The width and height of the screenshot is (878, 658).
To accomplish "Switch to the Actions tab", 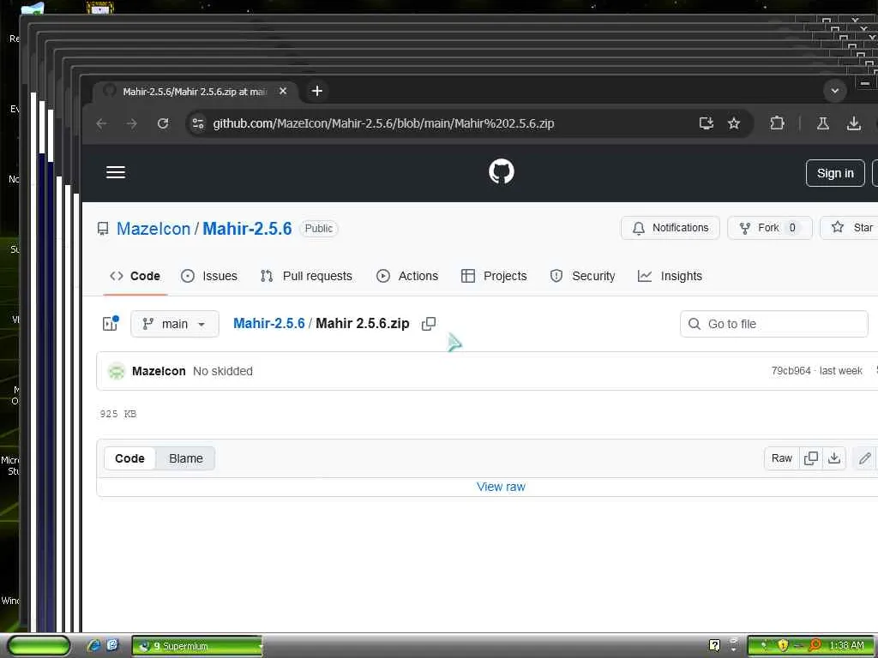I will point(407,276).
